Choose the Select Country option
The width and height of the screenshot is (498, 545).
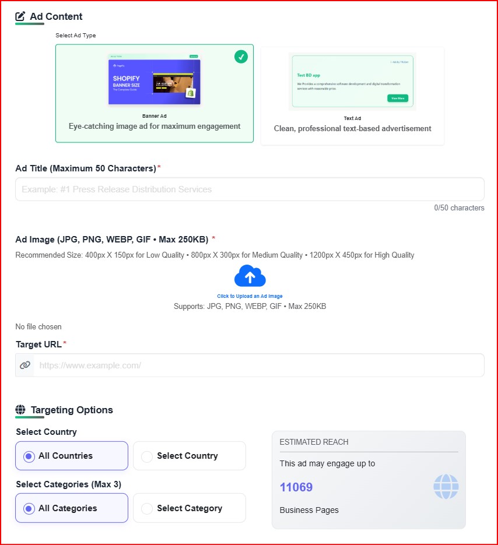click(x=147, y=455)
